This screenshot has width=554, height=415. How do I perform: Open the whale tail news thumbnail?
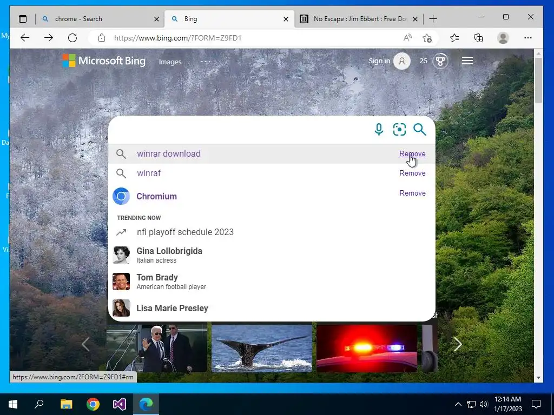coord(262,349)
